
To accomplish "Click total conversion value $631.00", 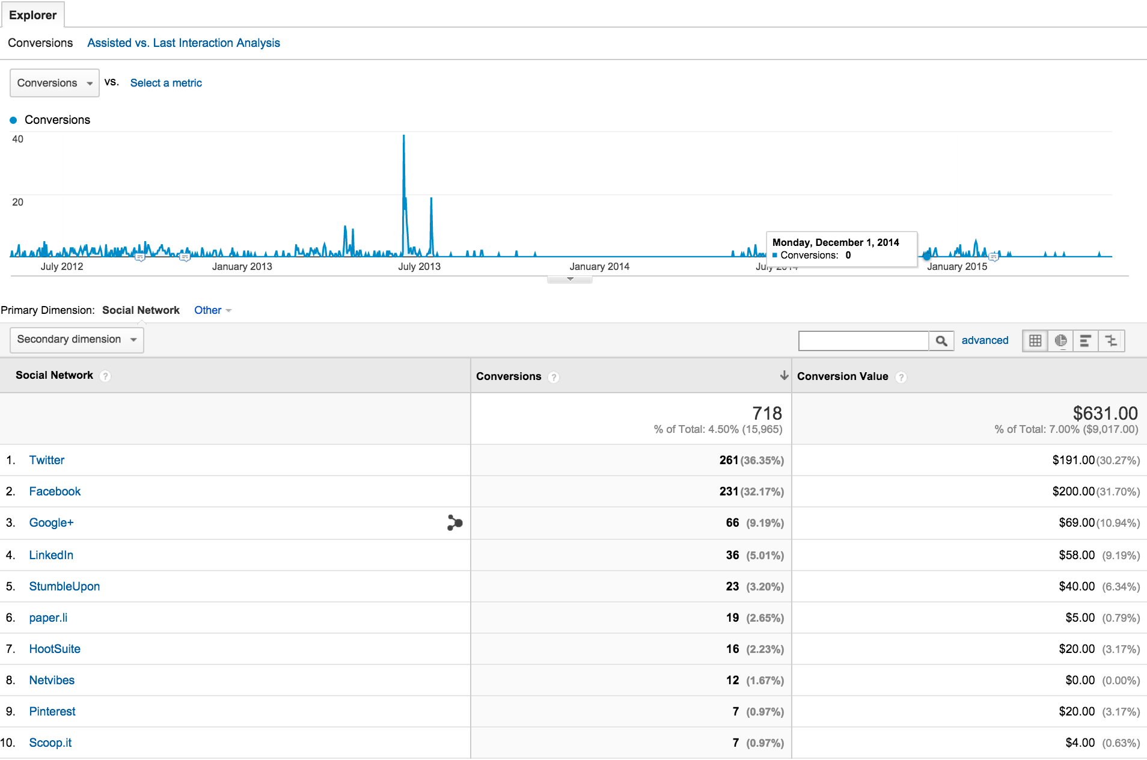I will 1105,413.
